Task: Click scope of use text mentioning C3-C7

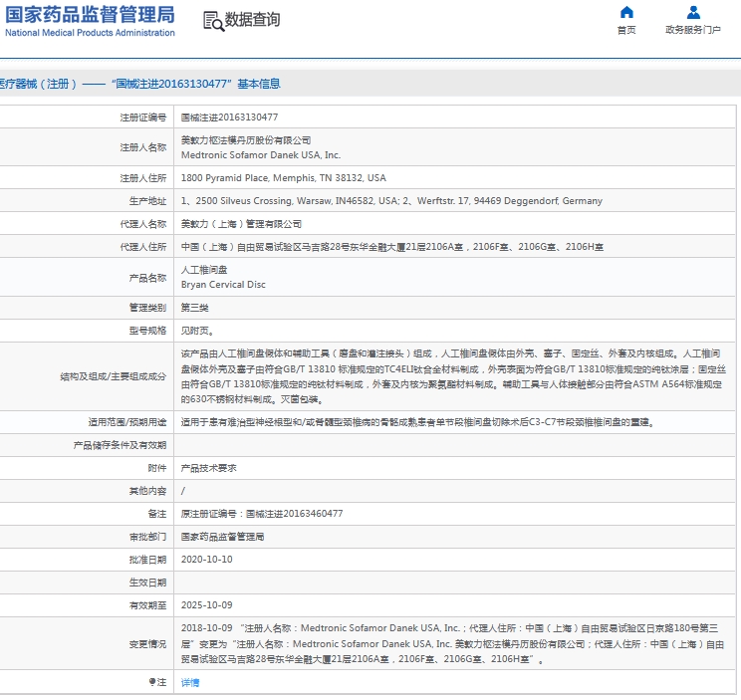Action: pyautogui.click(x=418, y=422)
